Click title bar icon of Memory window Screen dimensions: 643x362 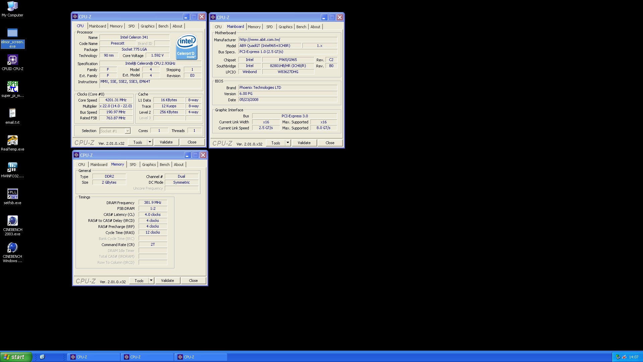(76, 155)
